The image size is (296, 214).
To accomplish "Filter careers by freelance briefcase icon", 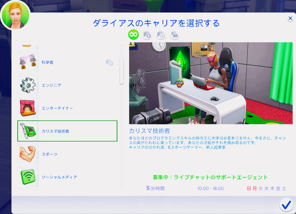I will (x=175, y=35).
